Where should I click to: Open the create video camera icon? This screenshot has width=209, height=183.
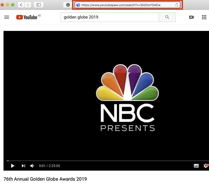click(192, 17)
